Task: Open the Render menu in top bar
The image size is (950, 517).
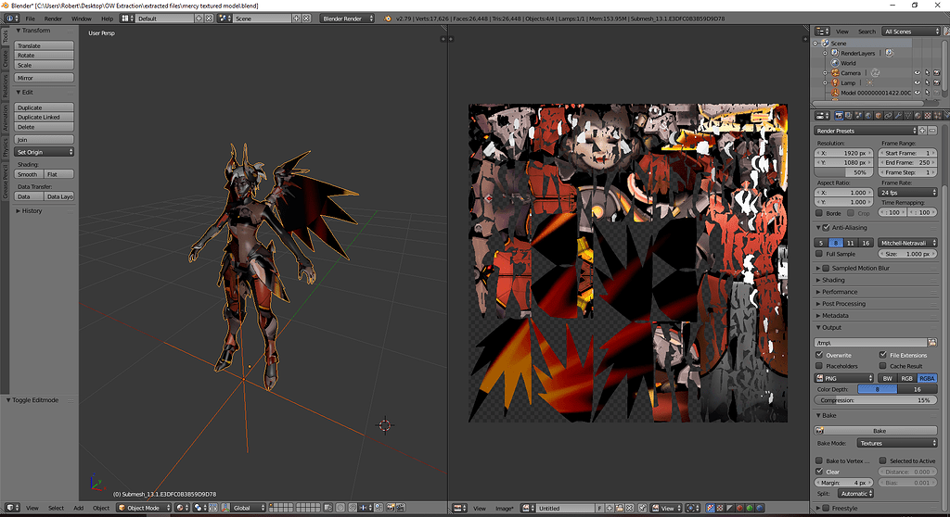Action: [x=53, y=19]
